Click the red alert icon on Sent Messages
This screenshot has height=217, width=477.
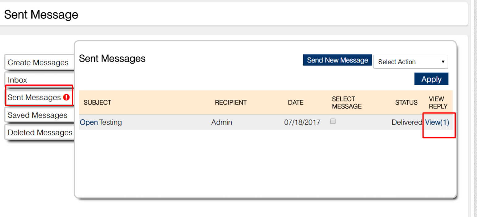click(66, 97)
